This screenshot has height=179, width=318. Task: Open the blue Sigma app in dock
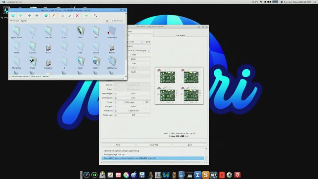(x=198, y=175)
